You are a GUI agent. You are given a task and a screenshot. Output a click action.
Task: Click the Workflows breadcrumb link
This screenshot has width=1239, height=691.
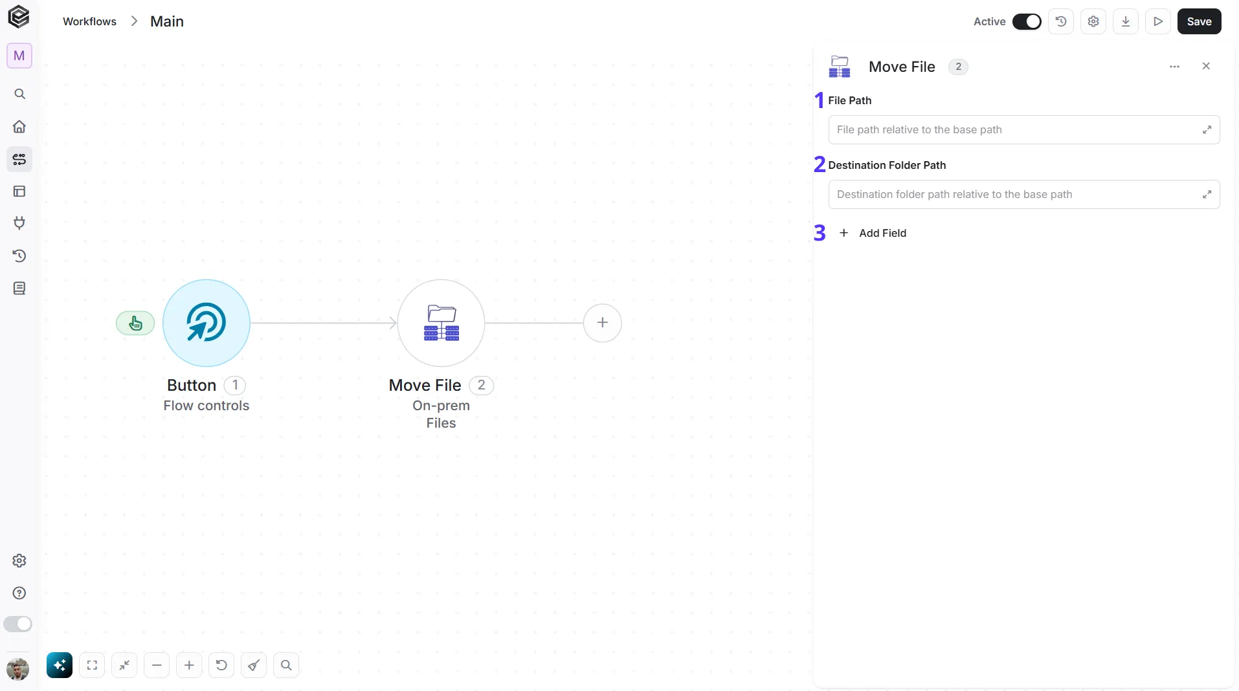point(89,21)
